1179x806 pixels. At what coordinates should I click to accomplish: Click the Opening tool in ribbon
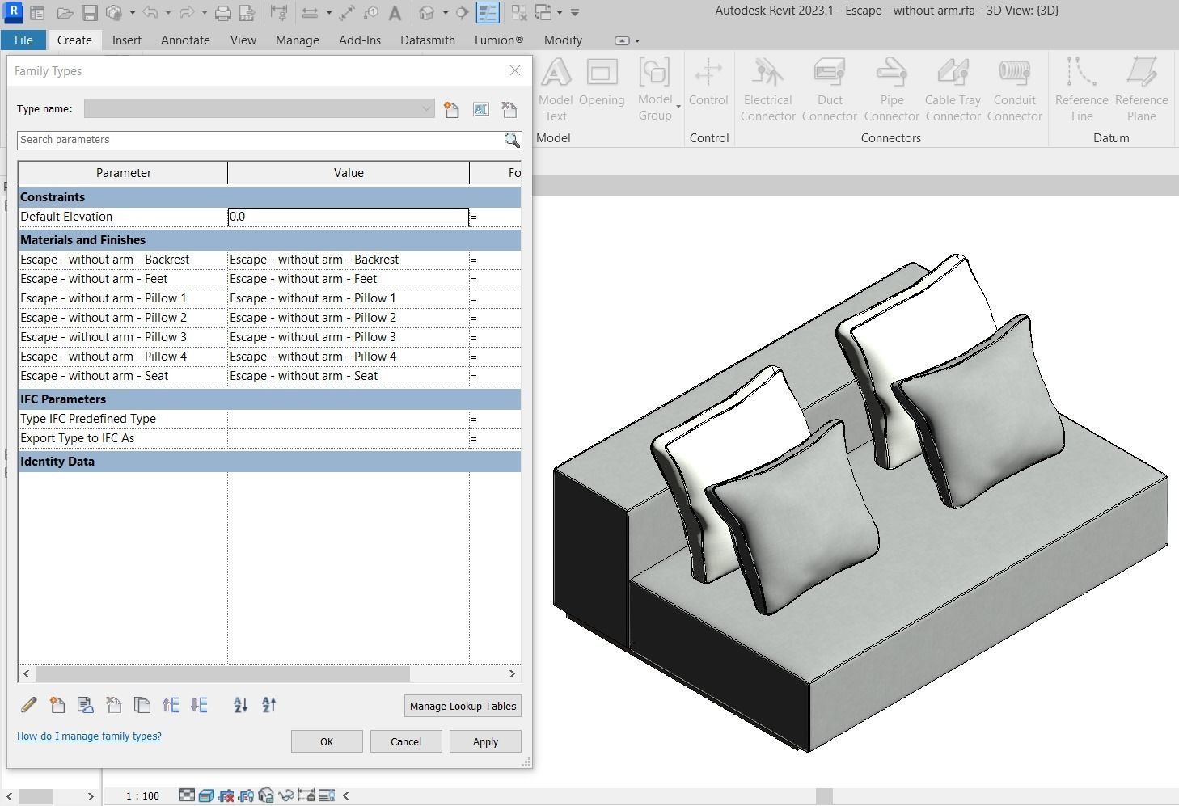(x=602, y=82)
